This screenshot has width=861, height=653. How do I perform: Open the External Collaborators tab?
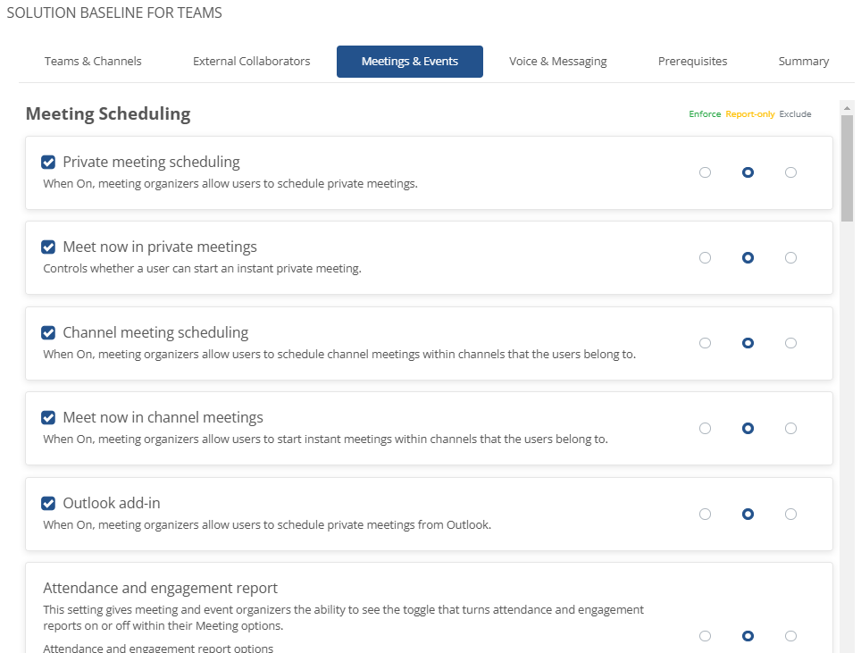pyautogui.click(x=252, y=62)
